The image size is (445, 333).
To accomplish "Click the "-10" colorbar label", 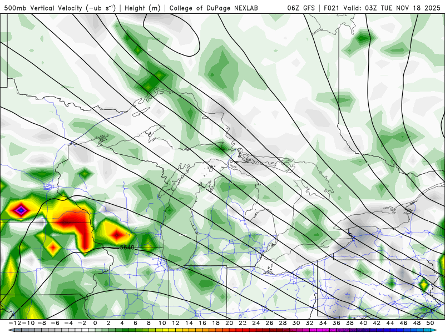I will [28, 323].
